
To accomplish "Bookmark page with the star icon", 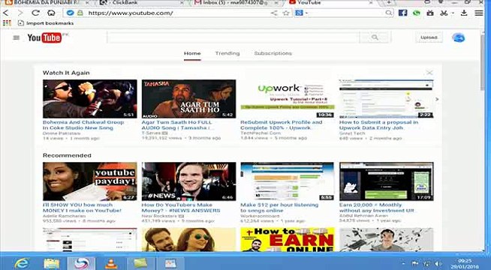I will (286, 13).
